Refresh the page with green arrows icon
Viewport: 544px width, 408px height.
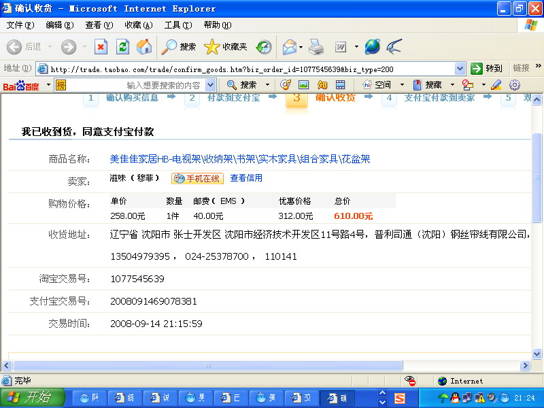tap(122, 47)
